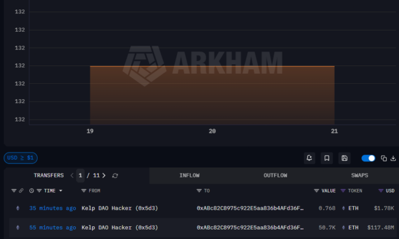Click Kelp DAO Hacker in 55 minutes row
The height and width of the screenshot is (239, 399).
(120, 228)
